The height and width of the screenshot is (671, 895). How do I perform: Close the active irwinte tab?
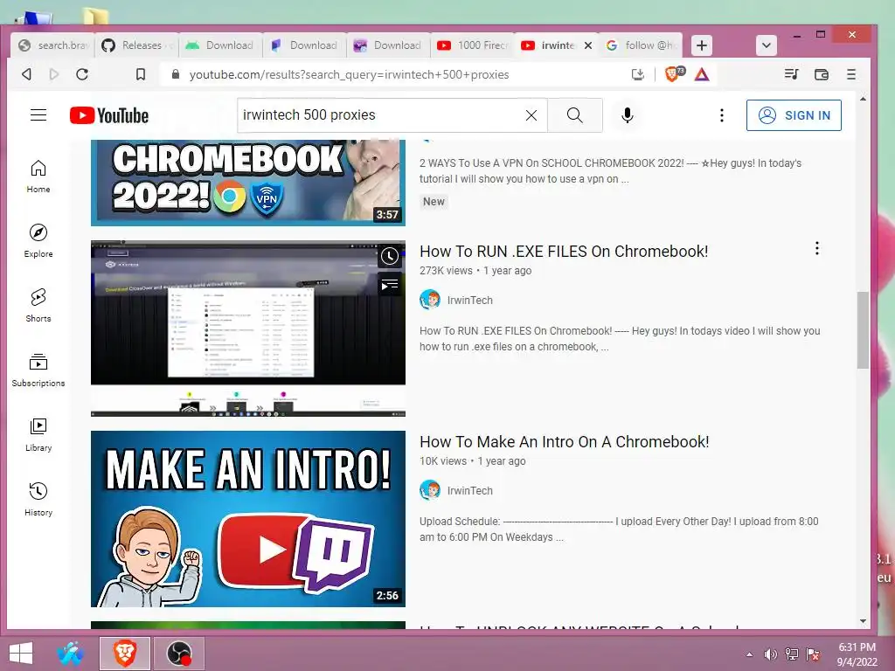pos(588,45)
